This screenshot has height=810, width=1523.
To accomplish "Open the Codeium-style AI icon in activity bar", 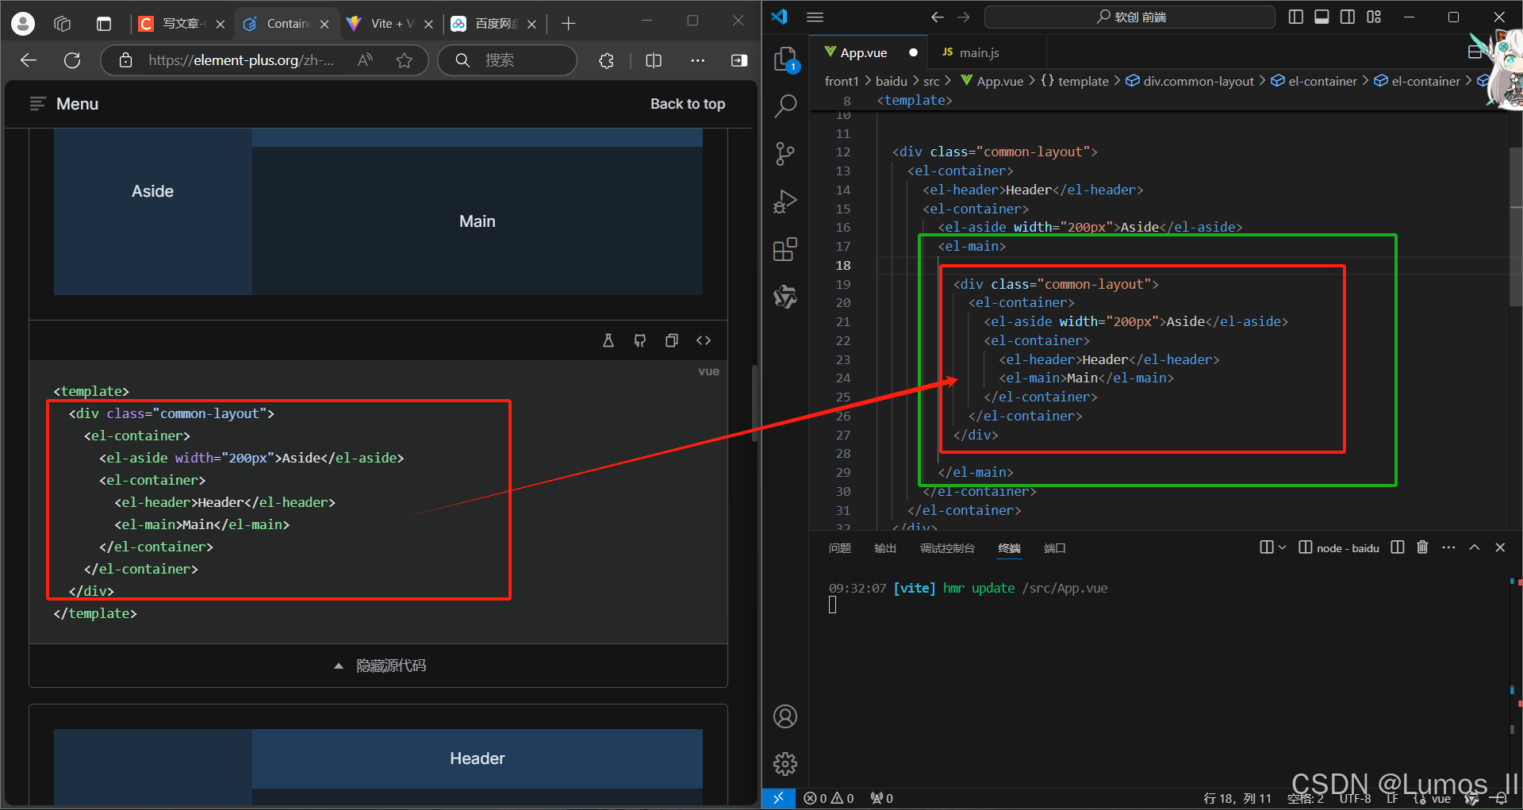I will (x=785, y=297).
